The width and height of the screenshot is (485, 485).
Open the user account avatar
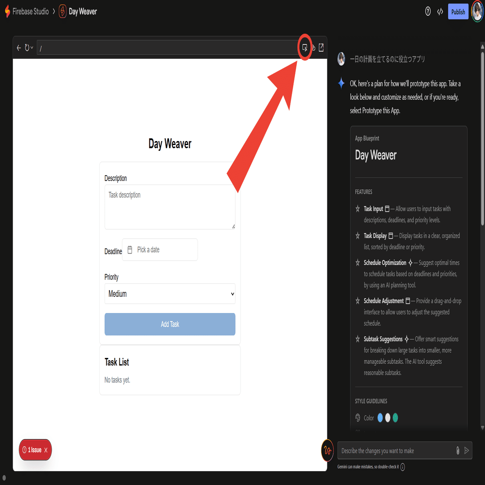[x=477, y=11]
